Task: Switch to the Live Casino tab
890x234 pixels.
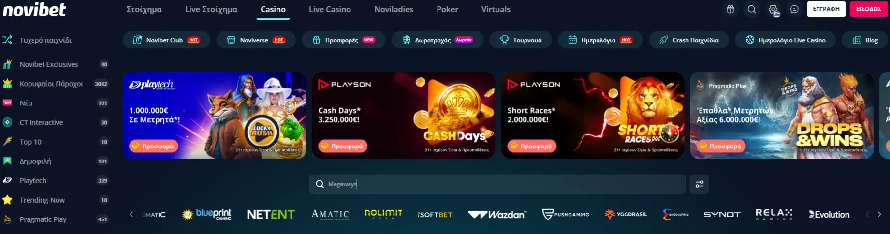Action: [x=330, y=9]
